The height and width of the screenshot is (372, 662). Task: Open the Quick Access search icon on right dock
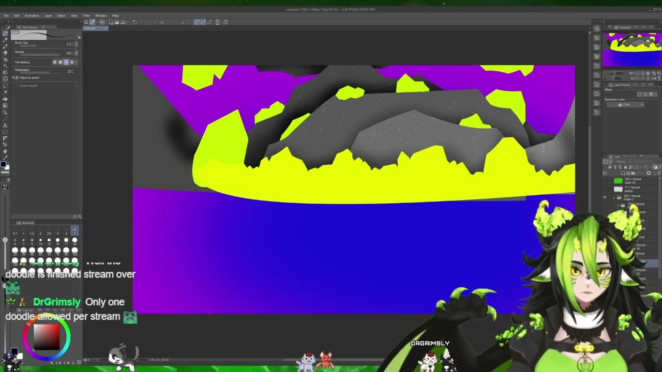pyautogui.click(x=597, y=29)
